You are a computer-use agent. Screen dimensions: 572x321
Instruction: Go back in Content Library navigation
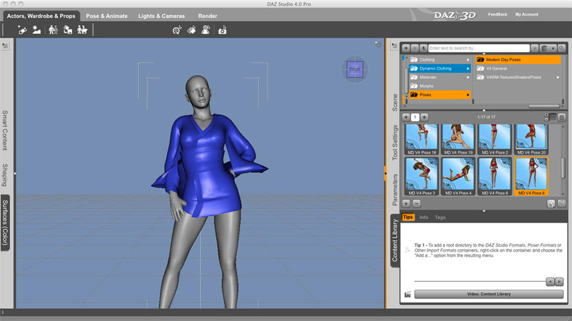406,48
